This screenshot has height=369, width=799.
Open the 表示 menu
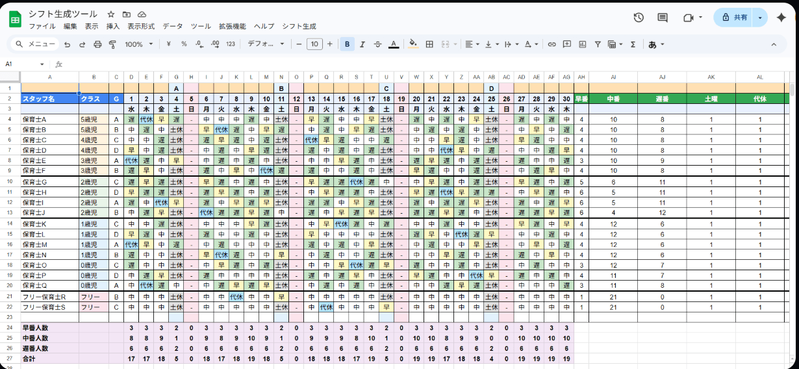[92, 27]
